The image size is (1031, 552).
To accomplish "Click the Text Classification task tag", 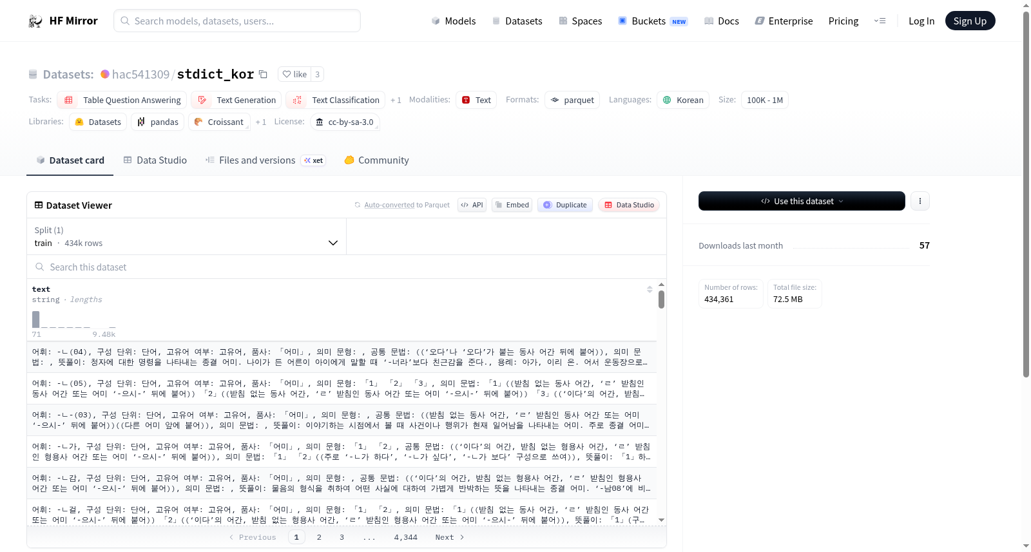I will tap(336, 100).
